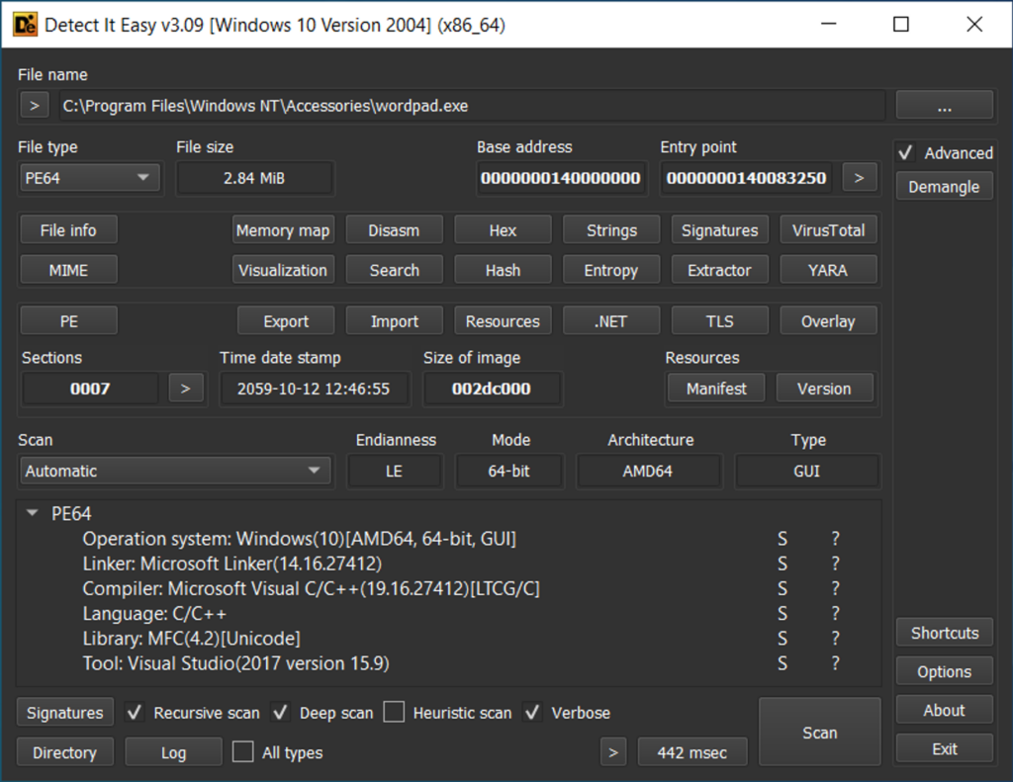Click the arrow button next to Sections count
This screenshot has height=782, width=1013.
point(185,389)
